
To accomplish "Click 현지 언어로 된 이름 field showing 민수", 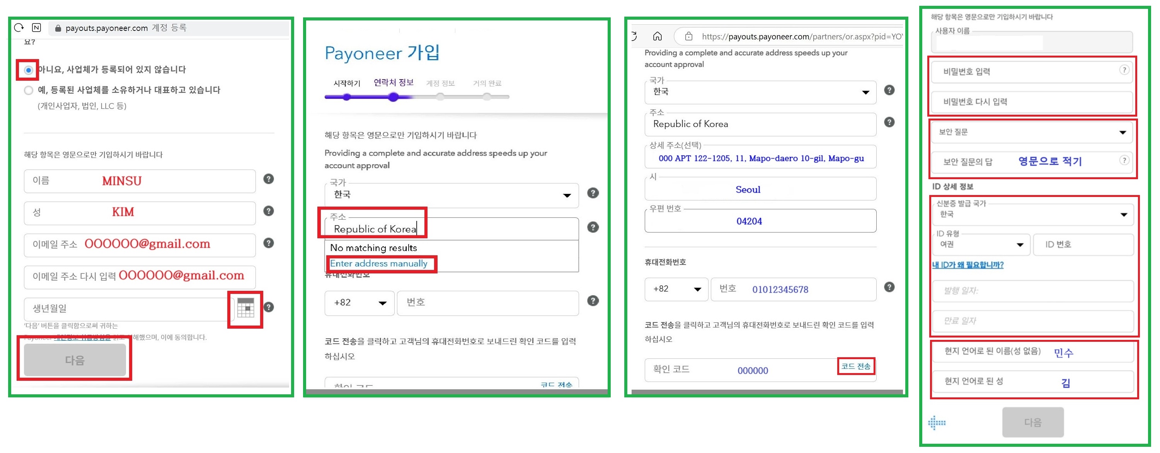I will [1033, 352].
